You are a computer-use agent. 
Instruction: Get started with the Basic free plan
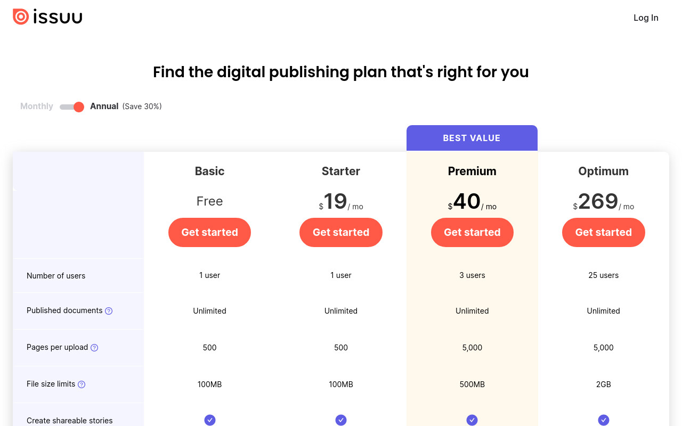pyautogui.click(x=210, y=232)
